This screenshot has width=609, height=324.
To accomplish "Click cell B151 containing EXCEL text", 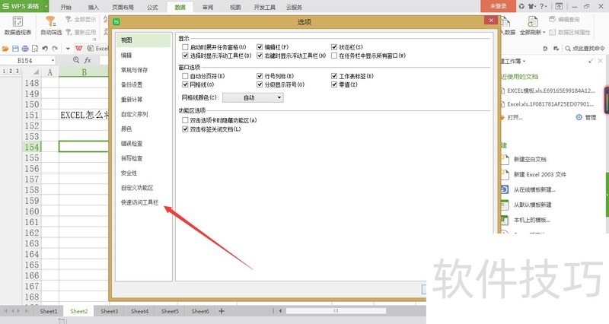I will click(x=84, y=115).
